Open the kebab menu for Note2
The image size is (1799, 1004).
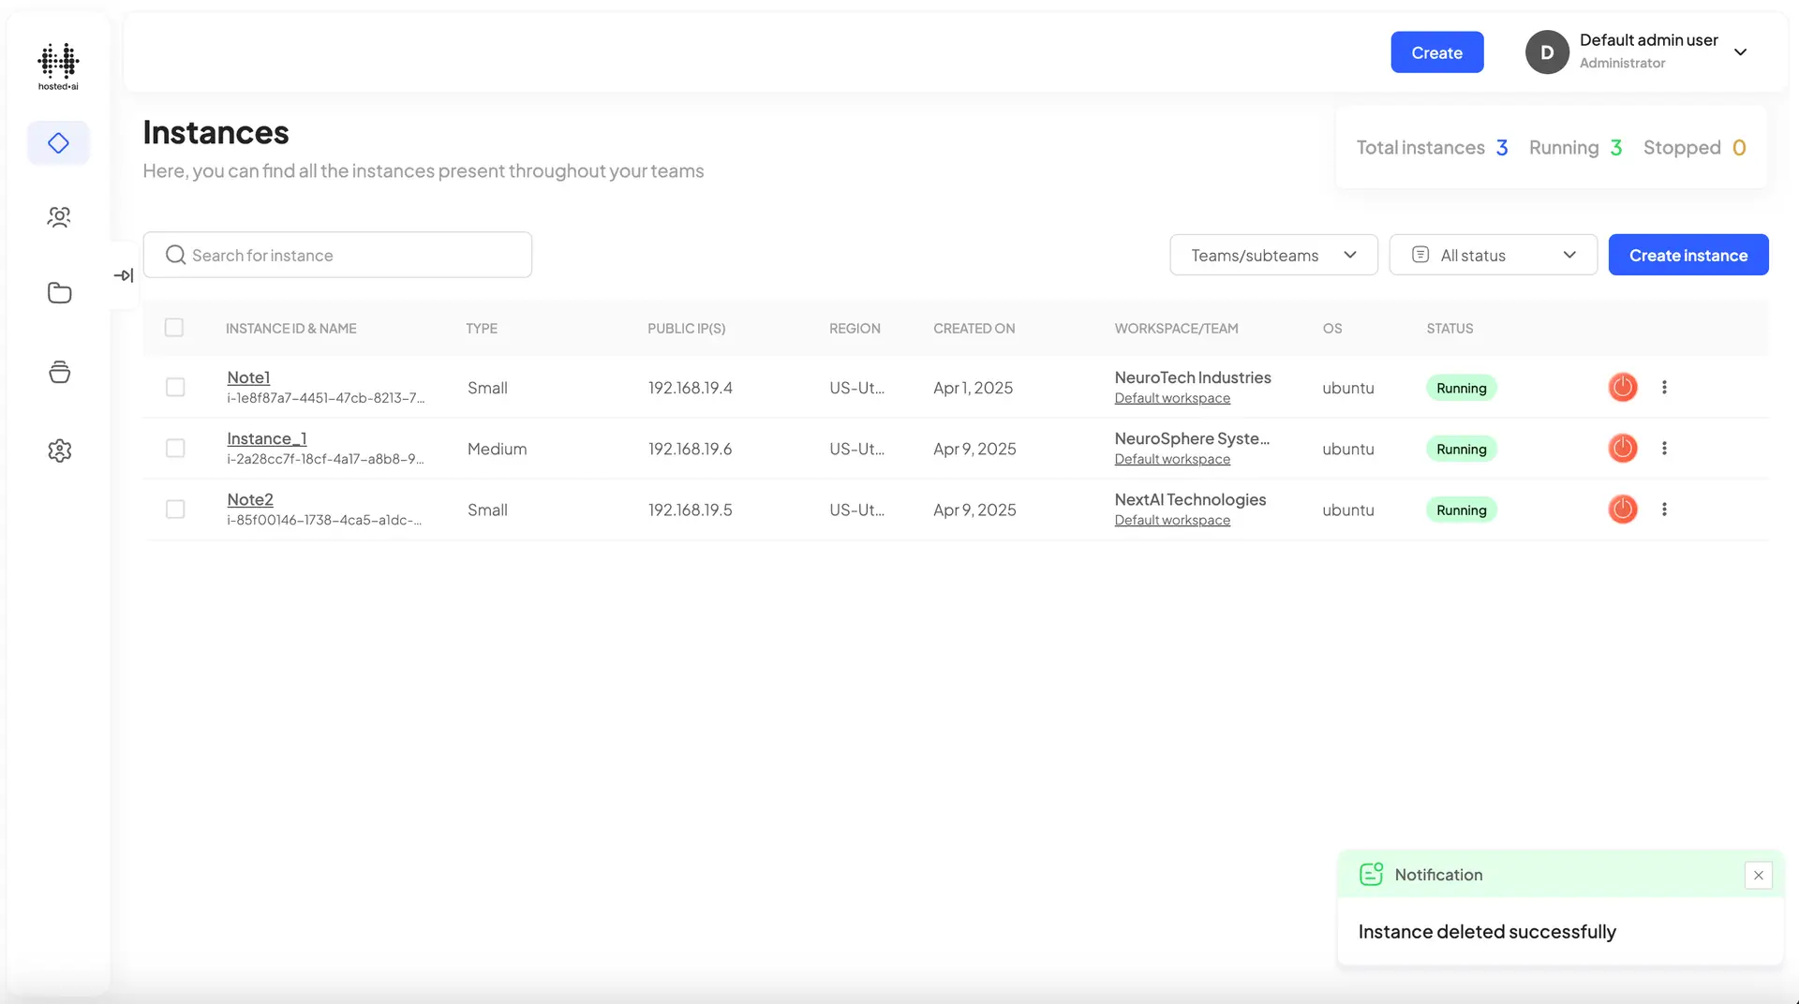point(1665,509)
